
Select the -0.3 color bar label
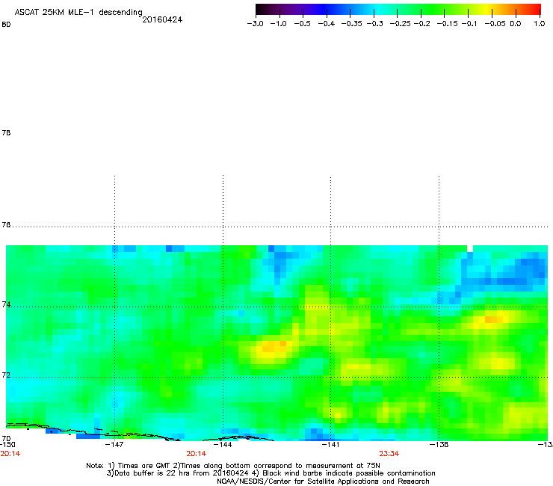pos(374,24)
